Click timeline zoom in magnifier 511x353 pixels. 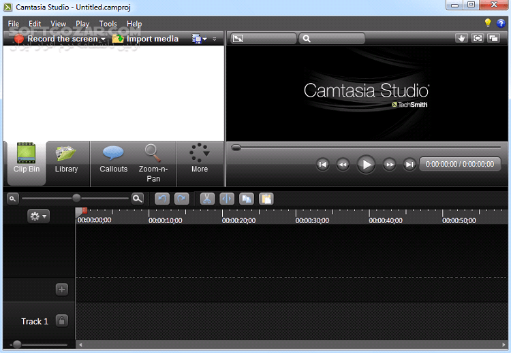(x=138, y=199)
